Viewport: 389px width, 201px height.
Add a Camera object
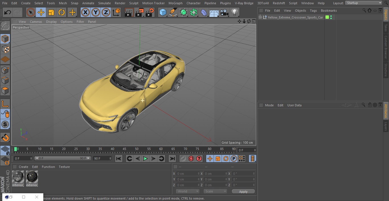coord(224,12)
